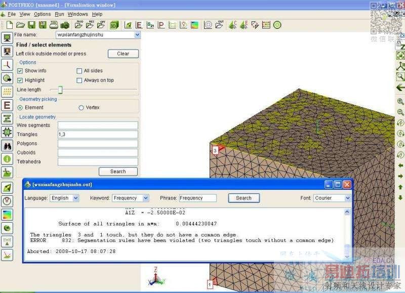Click the antenna radiation sidebar icon

click(7, 241)
